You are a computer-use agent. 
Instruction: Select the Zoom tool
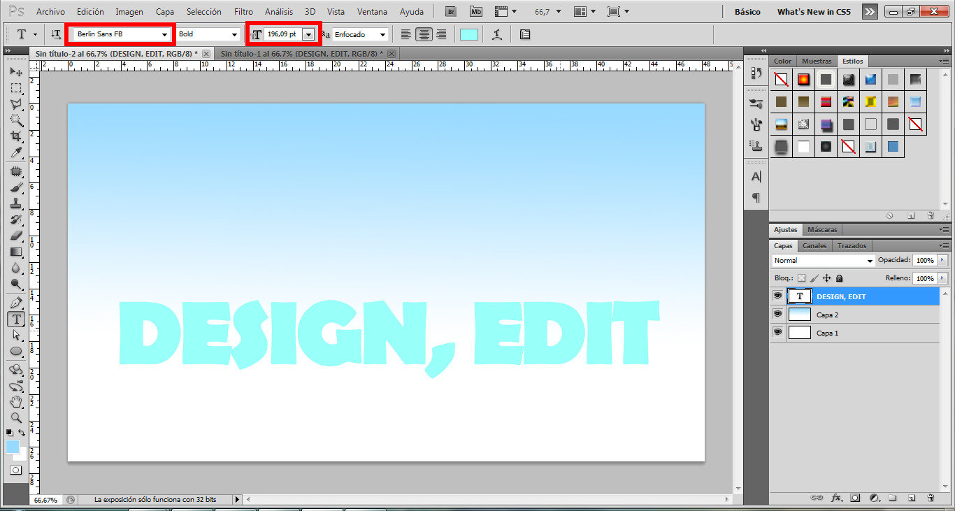[x=17, y=418]
